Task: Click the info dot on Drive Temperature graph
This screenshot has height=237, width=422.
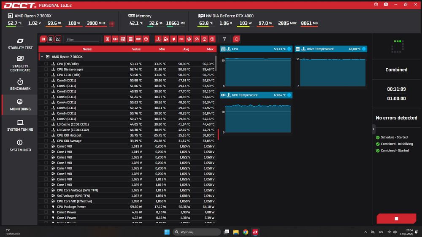Action: click(364, 49)
